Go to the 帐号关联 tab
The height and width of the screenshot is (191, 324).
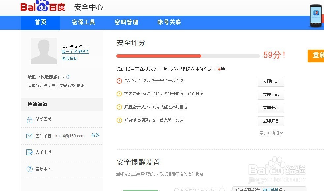pyautogui.click(x=169, y=22)
